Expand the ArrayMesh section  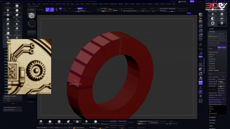[213, 117]
